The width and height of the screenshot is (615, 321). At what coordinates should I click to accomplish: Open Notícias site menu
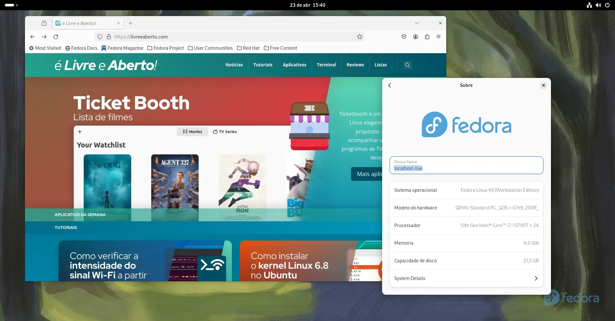234,65
